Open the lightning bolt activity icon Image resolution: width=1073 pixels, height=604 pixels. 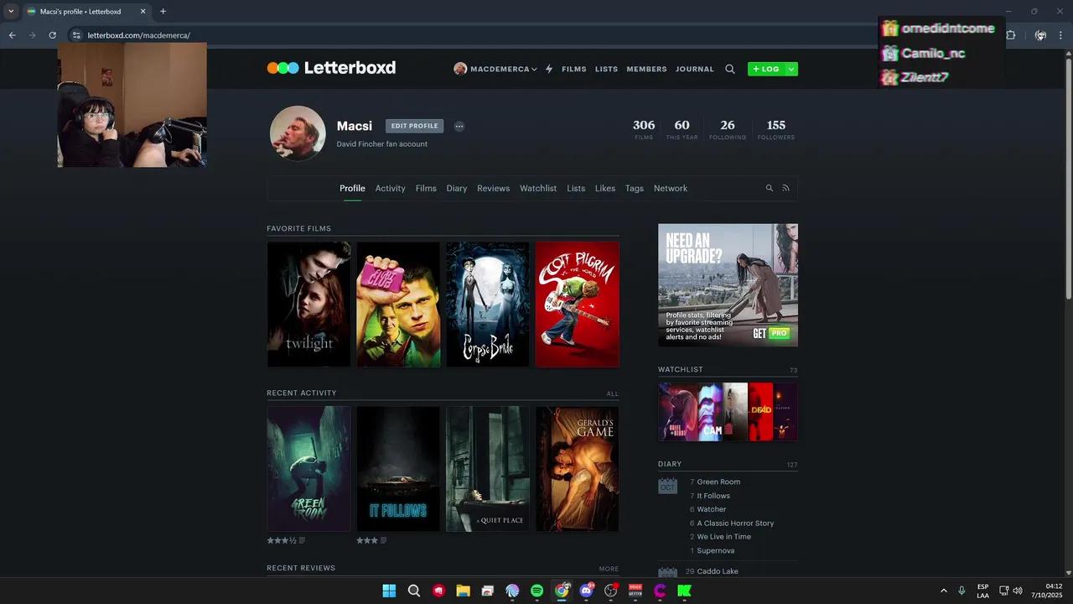(x=549, y=69)
